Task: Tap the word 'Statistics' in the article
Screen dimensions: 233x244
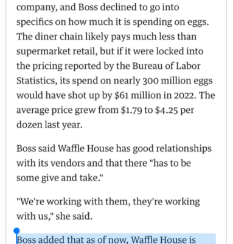Action: click(x=36, y=81)
